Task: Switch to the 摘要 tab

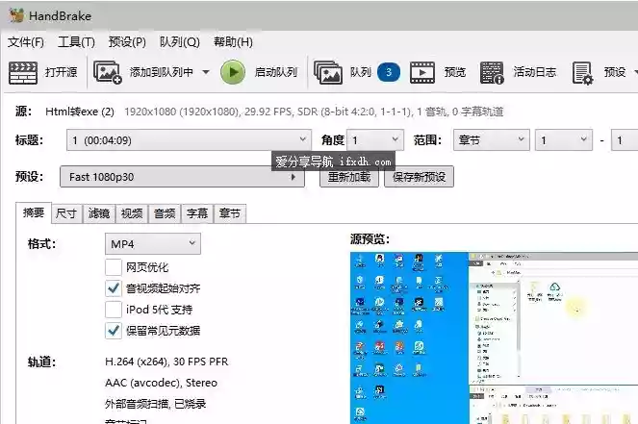Action: [x=34, y=212]
